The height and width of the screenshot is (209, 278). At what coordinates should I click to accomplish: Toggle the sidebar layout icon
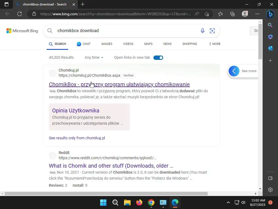coord(270,178)
